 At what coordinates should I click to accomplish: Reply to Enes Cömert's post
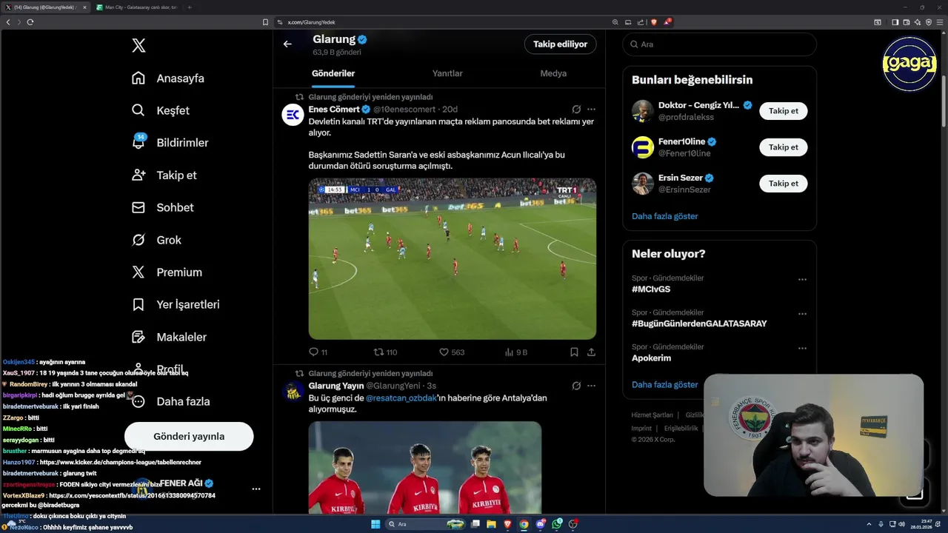tap(318, 352)
